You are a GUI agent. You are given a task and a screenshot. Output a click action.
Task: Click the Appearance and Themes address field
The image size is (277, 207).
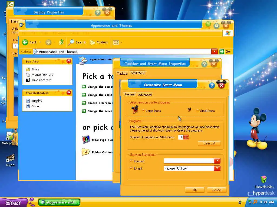[122, 51]
